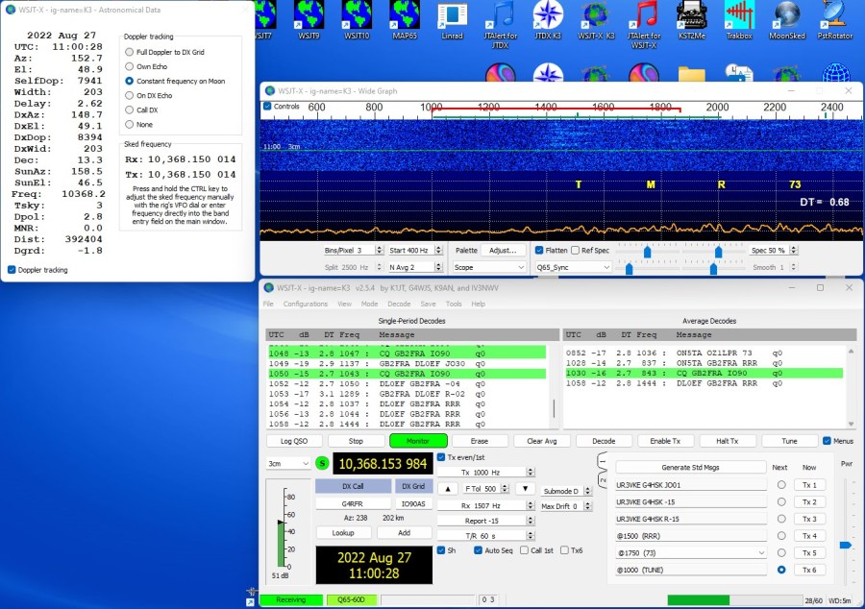Click the green S indicator beside frequency
The image size is (865, 609).
click(x=322, y=463)
